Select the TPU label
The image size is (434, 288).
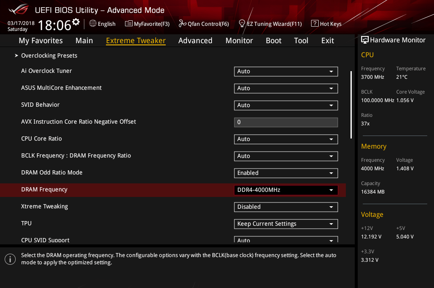point(26,223)
